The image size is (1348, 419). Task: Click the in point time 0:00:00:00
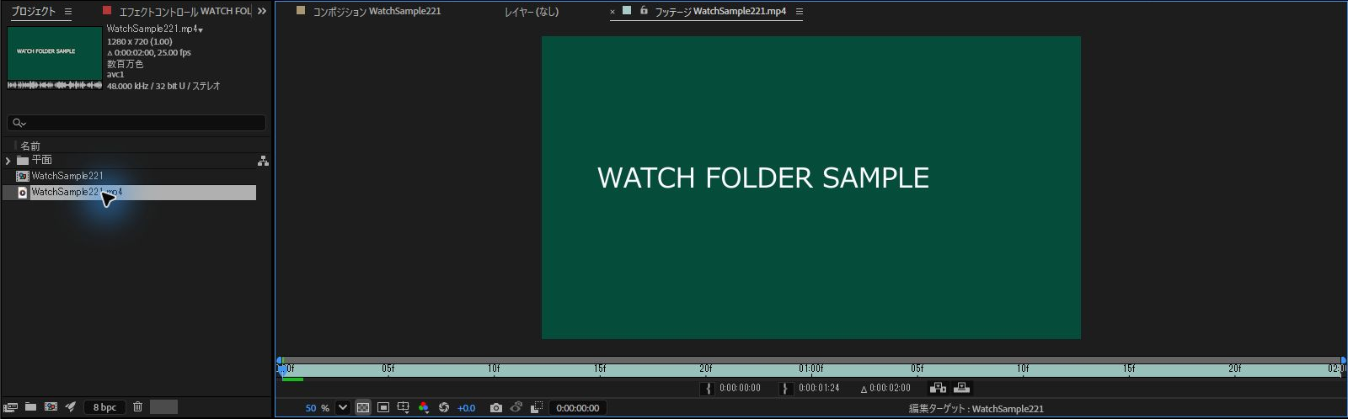point(740,388)
